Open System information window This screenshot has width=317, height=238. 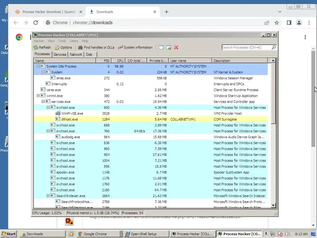coord(135,47)
